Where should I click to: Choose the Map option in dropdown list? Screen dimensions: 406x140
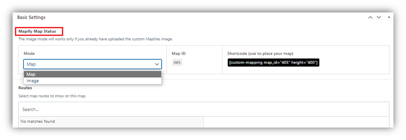coord(92,74)
